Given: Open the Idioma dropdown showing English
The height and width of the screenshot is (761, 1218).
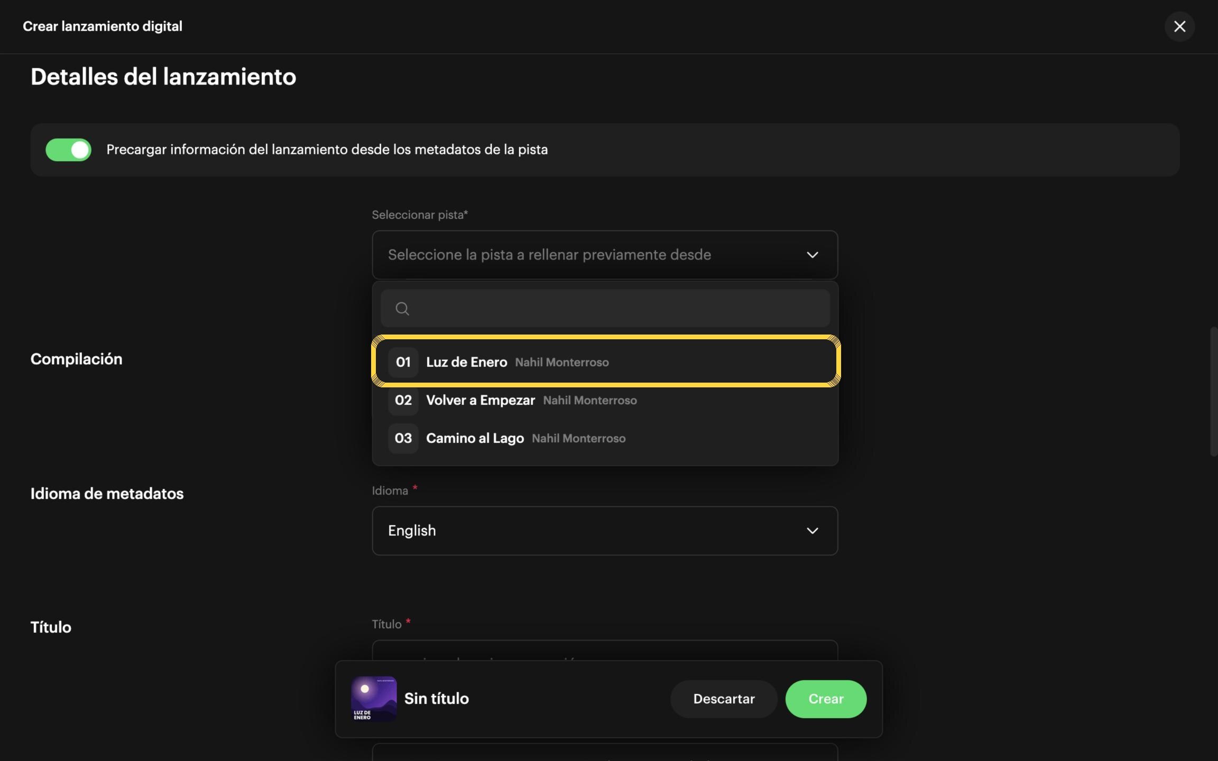Looking at the screenshot, I should click(605, 531).
